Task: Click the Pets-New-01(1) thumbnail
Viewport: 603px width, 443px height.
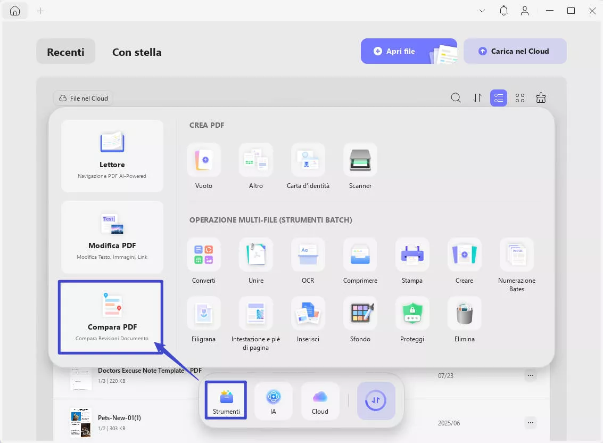Action: coord(81,423)
